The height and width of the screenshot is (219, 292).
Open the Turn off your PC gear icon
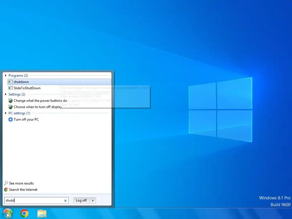point(11,119)
